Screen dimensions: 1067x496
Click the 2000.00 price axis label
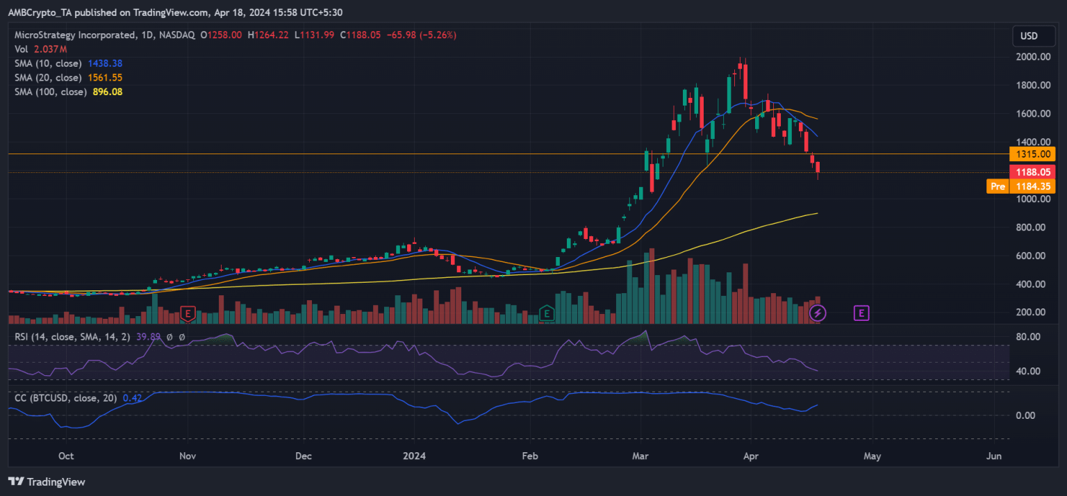1032,57
